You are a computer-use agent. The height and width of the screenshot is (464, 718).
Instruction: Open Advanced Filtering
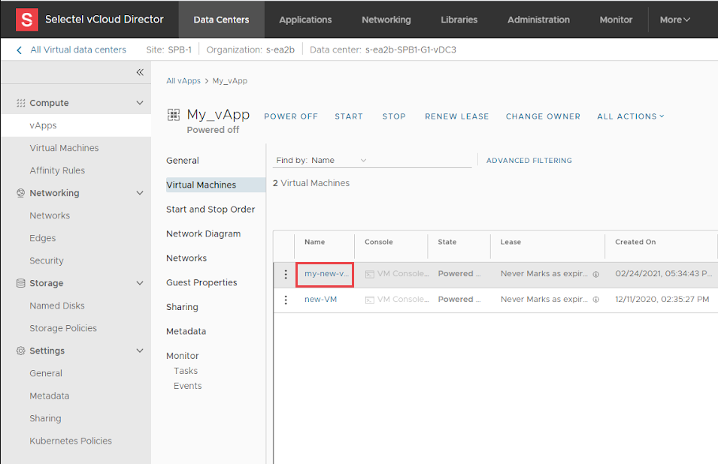pyautogui.click(x=529, y=161)
